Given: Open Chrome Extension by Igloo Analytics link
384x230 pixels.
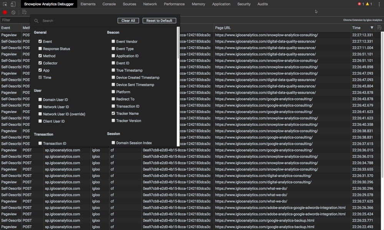Looking at the screenshot, I should pyautogui.click(x=362, y=20).
